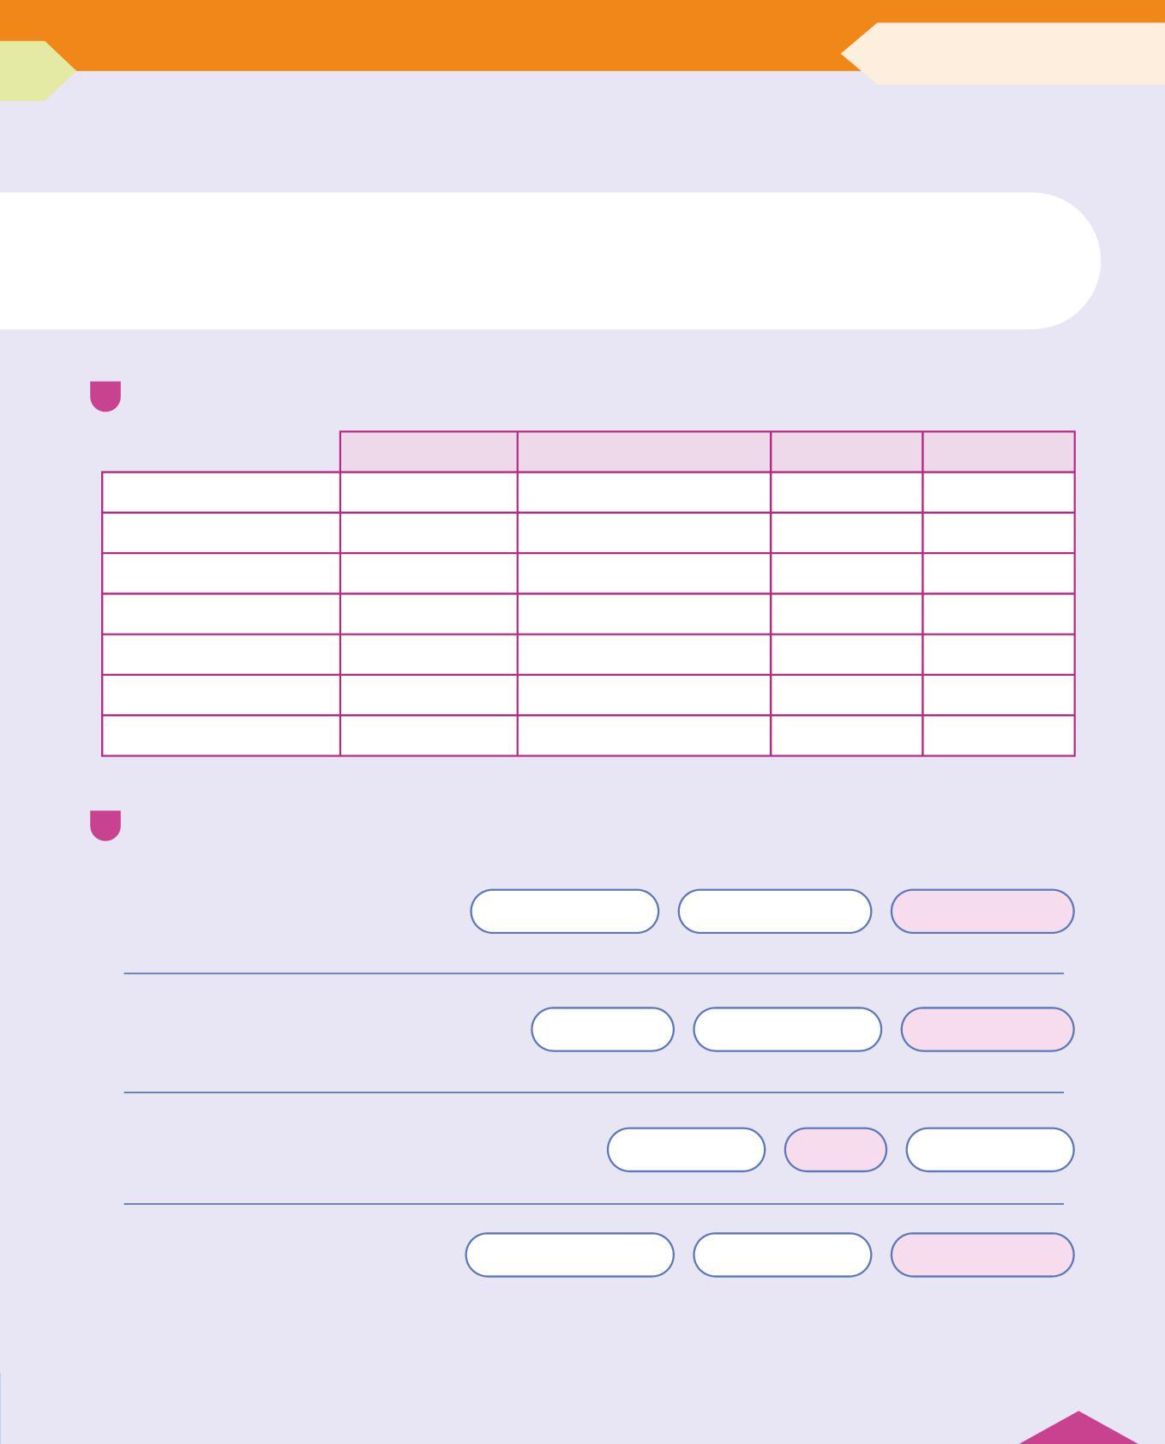Choose the pink pill in the last pill row
The height and width of the screenshot is (1444, 1165).
(982, 1254)
